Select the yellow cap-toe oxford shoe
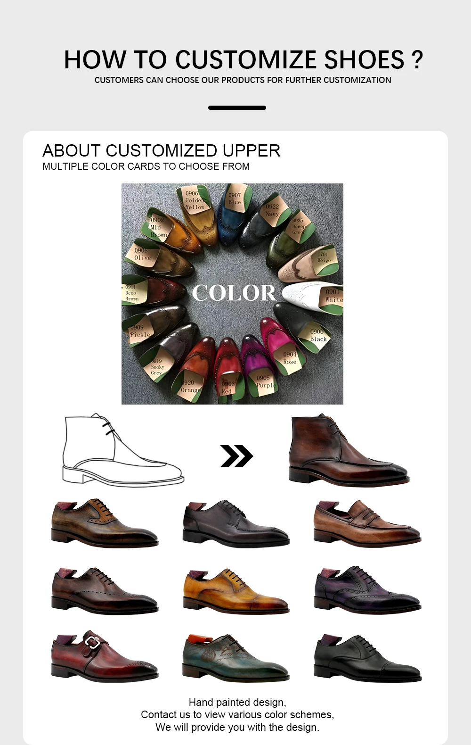This screenshot has width=471, height=745. [x=236, y=591]
